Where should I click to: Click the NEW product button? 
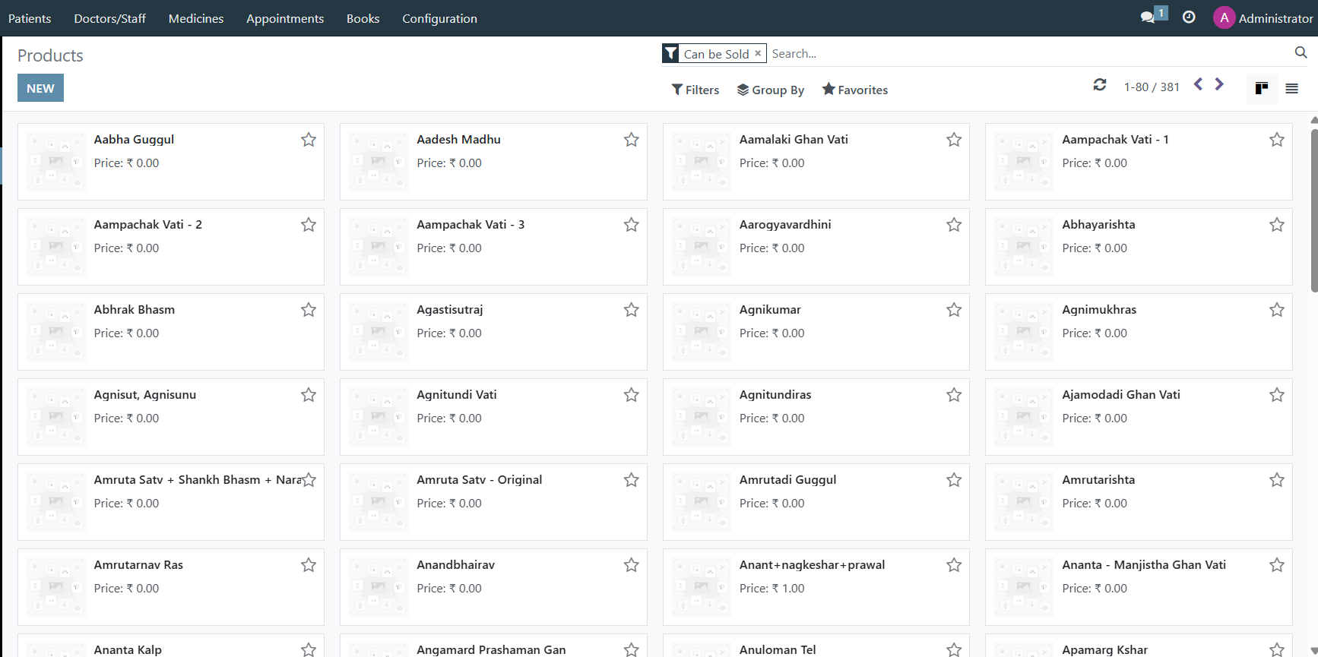click(x=40, y=88)
